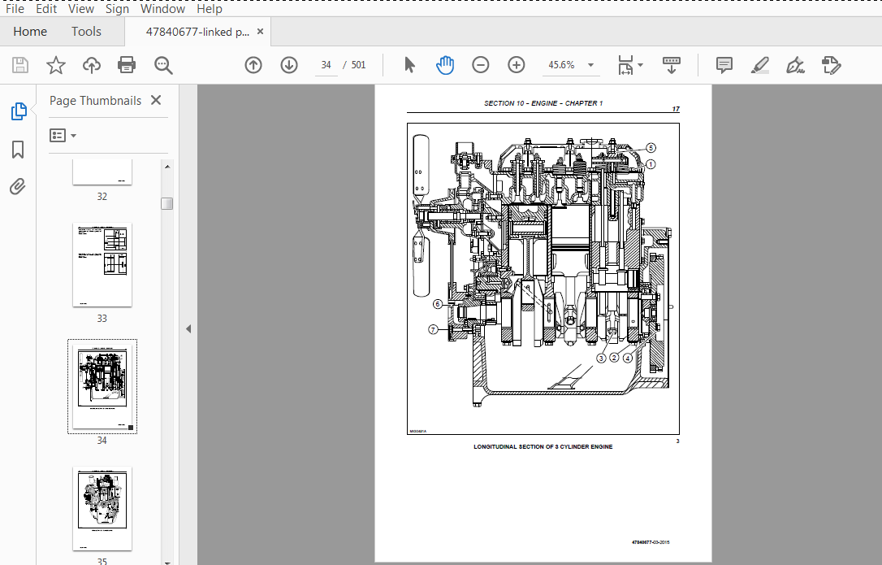Select page 35 thumbnail

point(102,509)
